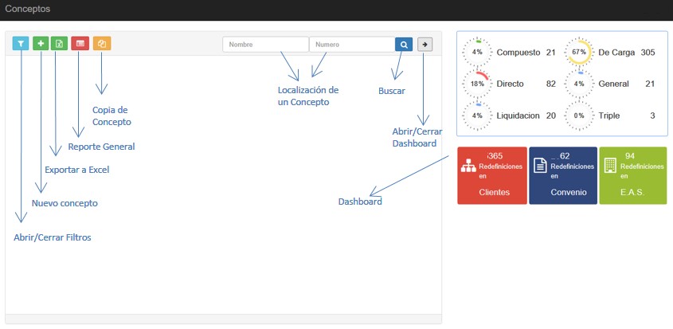Click the Conceptos page title
The width and height of the screenshot is (673, 329).
click(x=27, y=10)
